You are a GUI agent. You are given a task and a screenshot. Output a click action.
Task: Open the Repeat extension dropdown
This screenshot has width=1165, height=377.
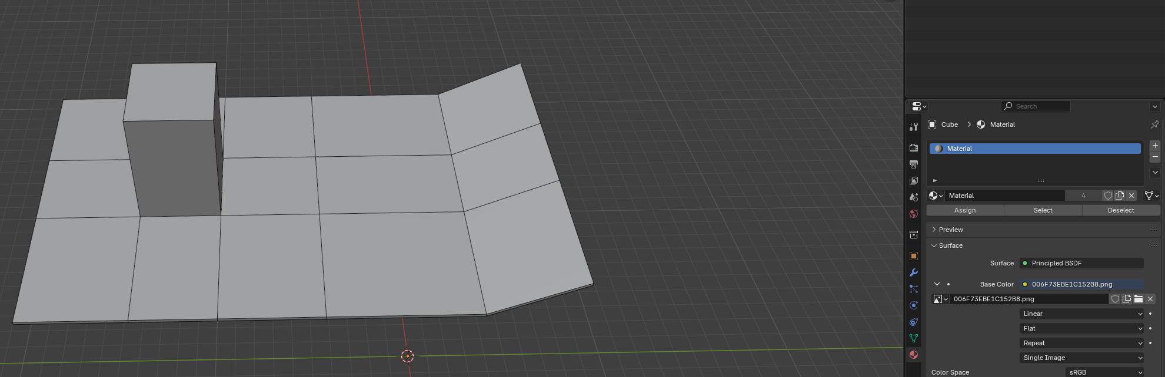pyautogui.click(x=1081, y=343)
